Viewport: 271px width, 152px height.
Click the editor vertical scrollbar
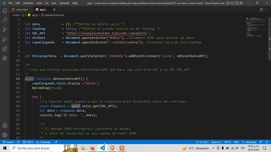click(x=269, y=39)
